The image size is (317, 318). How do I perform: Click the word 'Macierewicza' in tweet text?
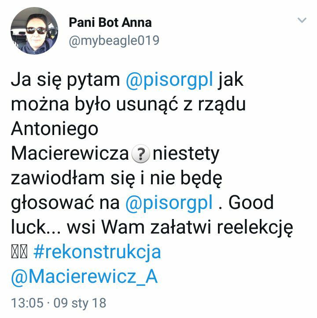(x=70, y=154)
